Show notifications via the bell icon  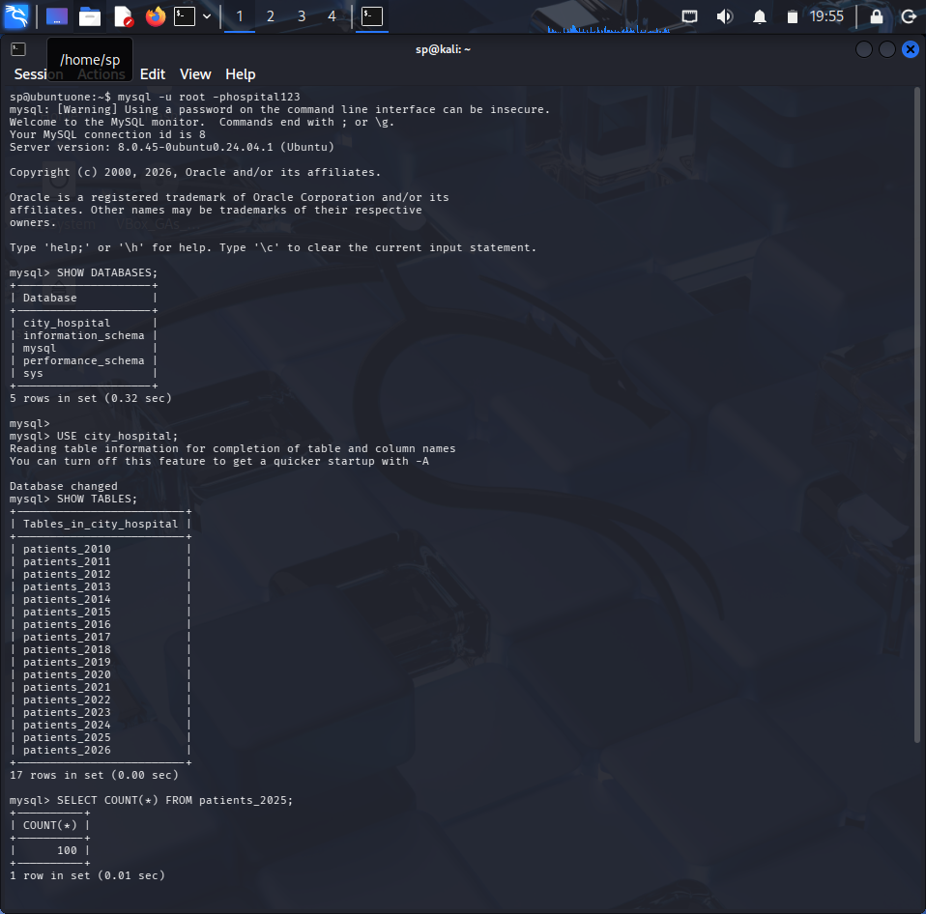click(x=760, y=15)
